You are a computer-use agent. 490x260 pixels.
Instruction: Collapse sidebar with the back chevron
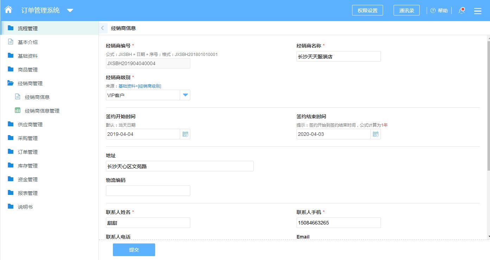[103, 28]
